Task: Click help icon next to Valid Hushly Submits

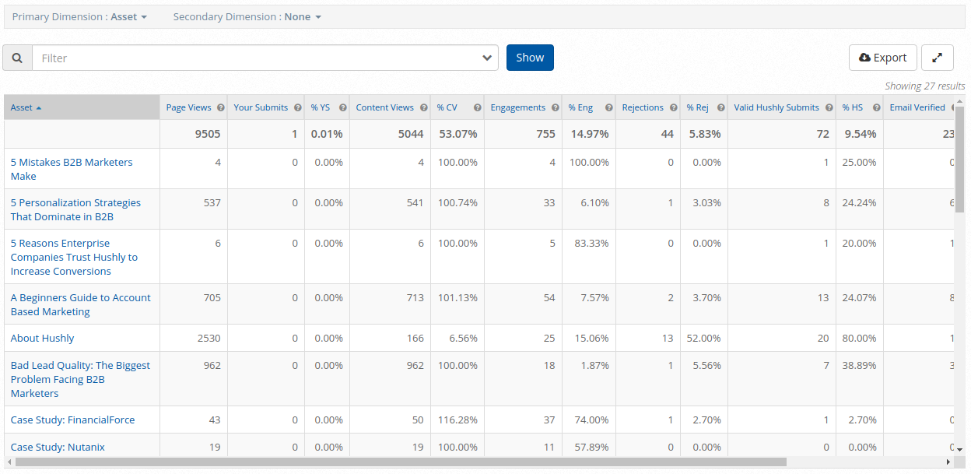Action: (x=829, y=108)
